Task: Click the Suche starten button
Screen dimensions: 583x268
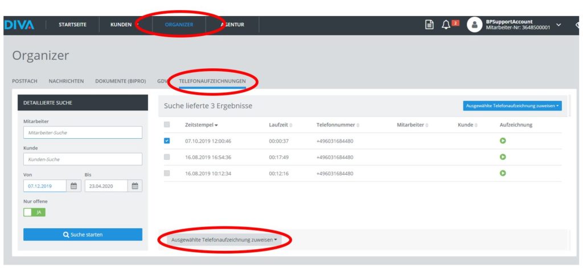Action: tap(83, 234)
